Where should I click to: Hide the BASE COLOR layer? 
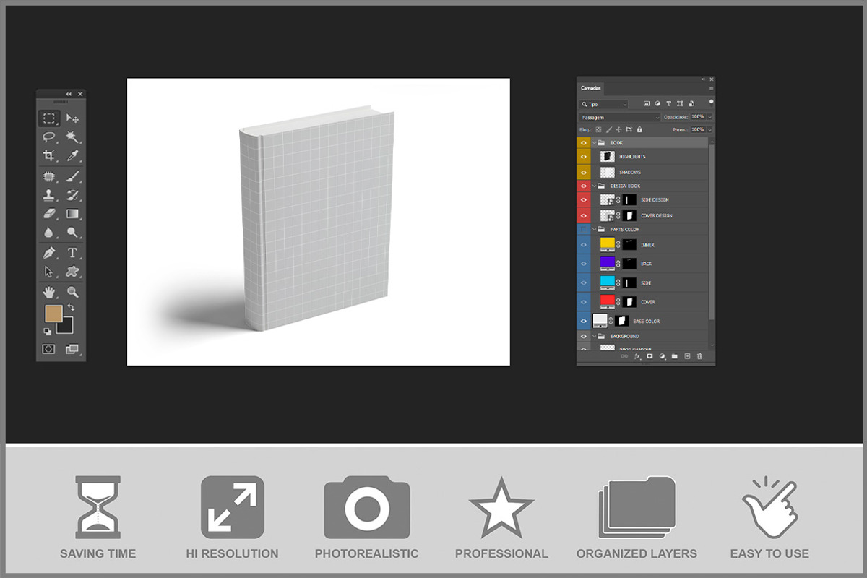584,321
